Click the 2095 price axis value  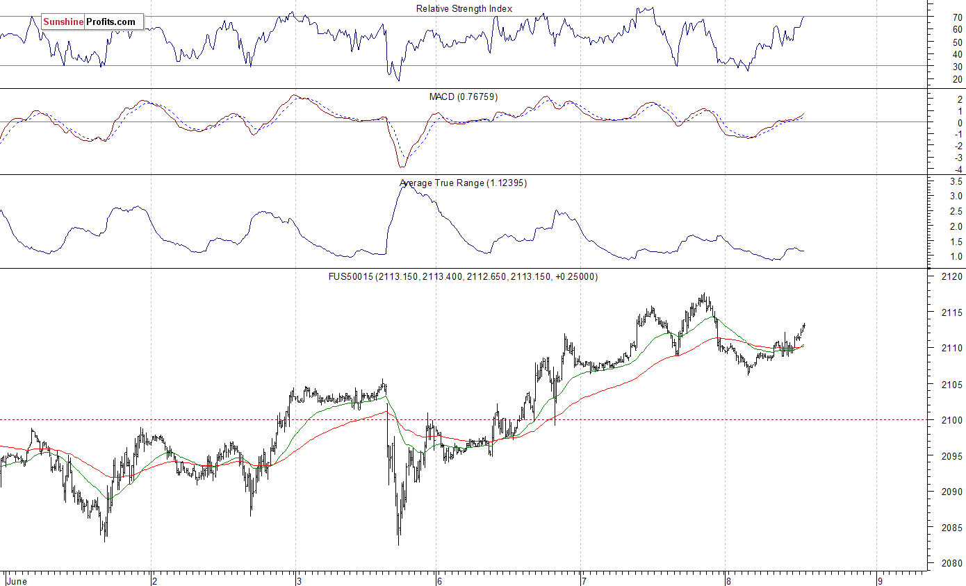[x=951, y=456]
